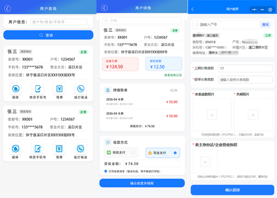Click the magnifier icon in 请输入户号 field
This screenshot has width=277, height=198.
pyautogui.click(x=197, y=25)
